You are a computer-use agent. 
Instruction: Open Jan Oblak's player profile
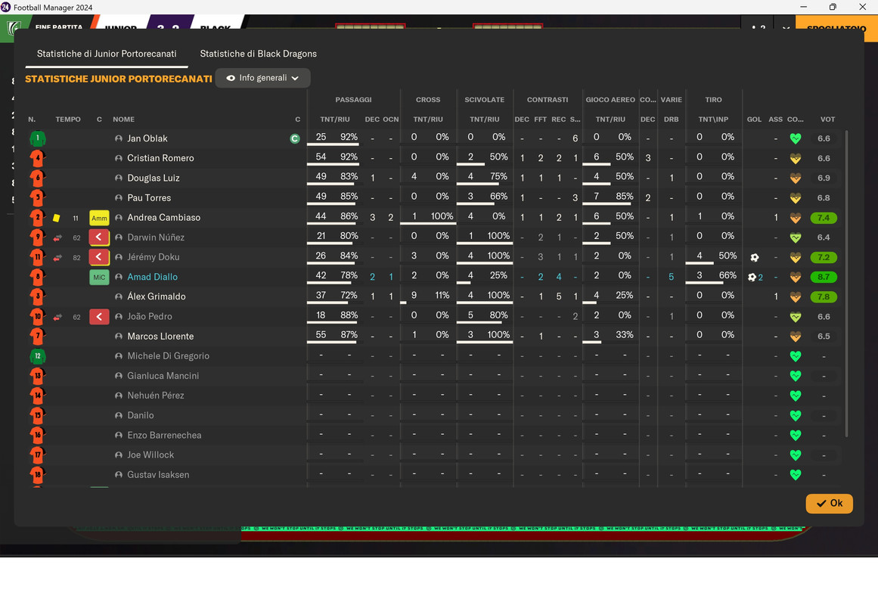147,138
